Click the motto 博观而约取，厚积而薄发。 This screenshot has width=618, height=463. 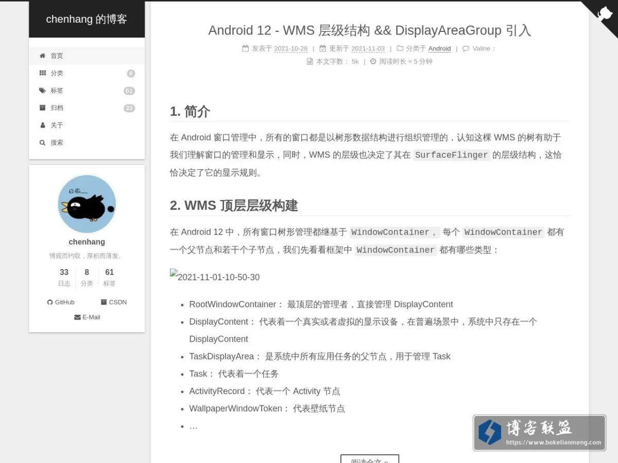pos(87,256)
